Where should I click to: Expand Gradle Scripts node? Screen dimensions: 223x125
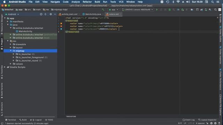pos(5,67)
